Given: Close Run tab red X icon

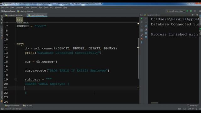Looking at the screenshot, I should pos(142,39).
